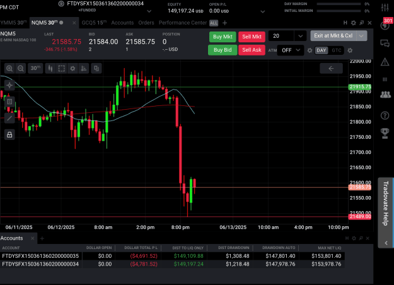Screen dimensions: 394x285
Task: Expand Exit at Mkt & Cxl options
Action: (361, 36)
